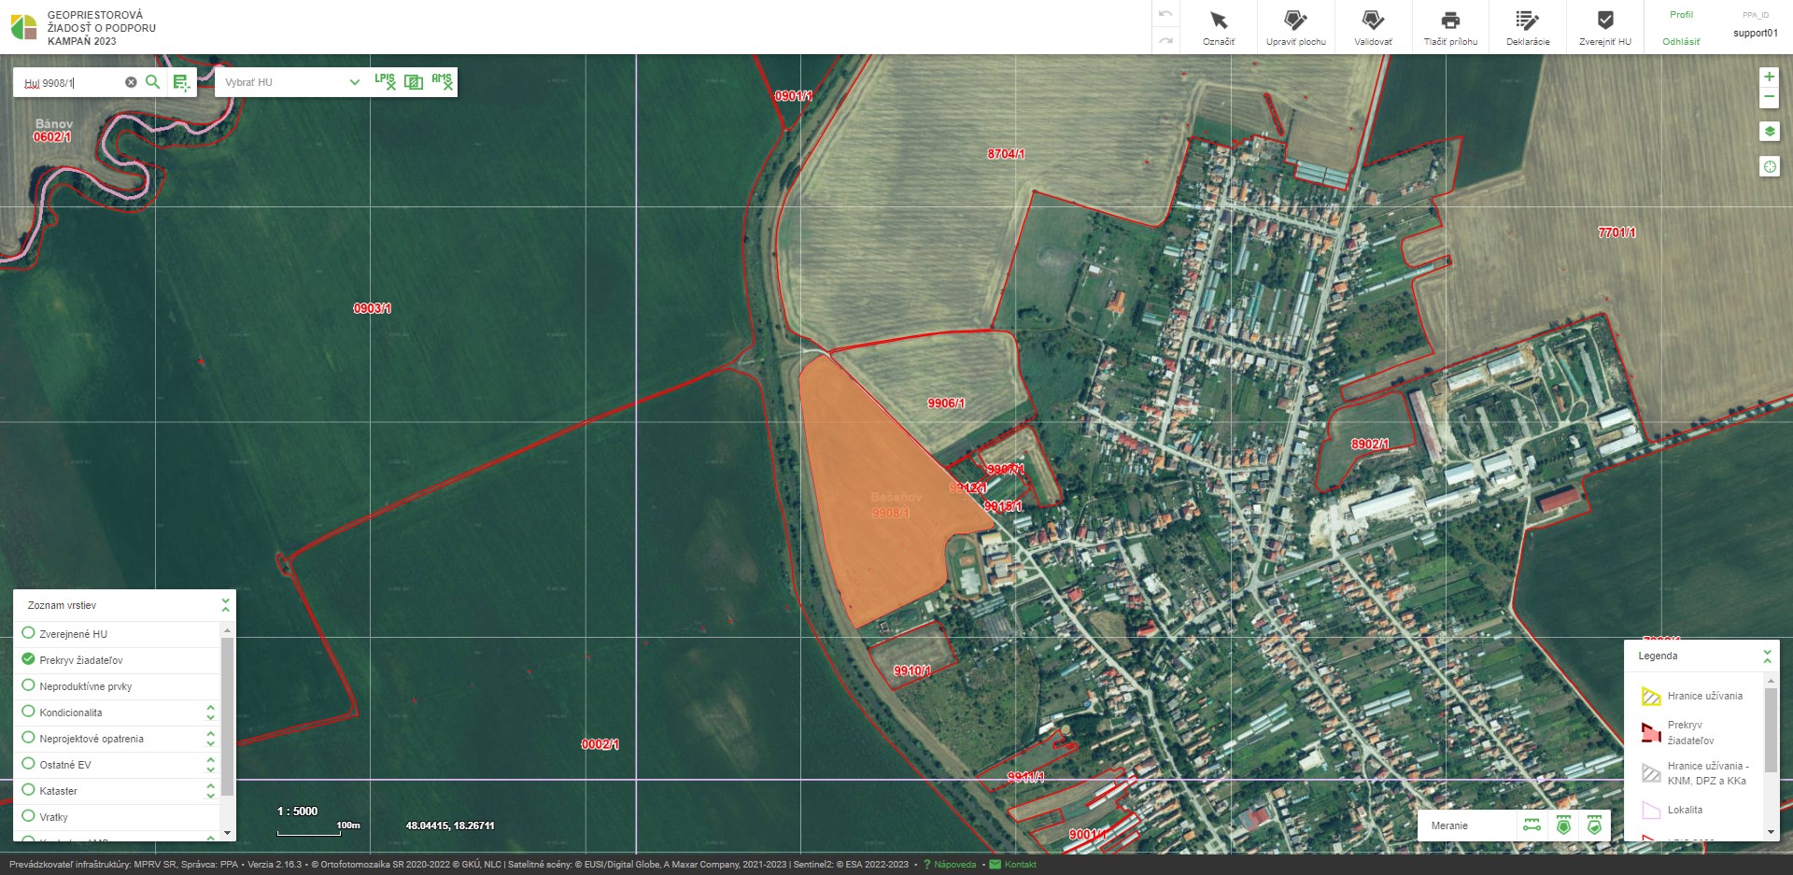This screenshot has width=1793, height=875.
Task: Click parcel label 9910/1 on map
Action: [912, 670]
